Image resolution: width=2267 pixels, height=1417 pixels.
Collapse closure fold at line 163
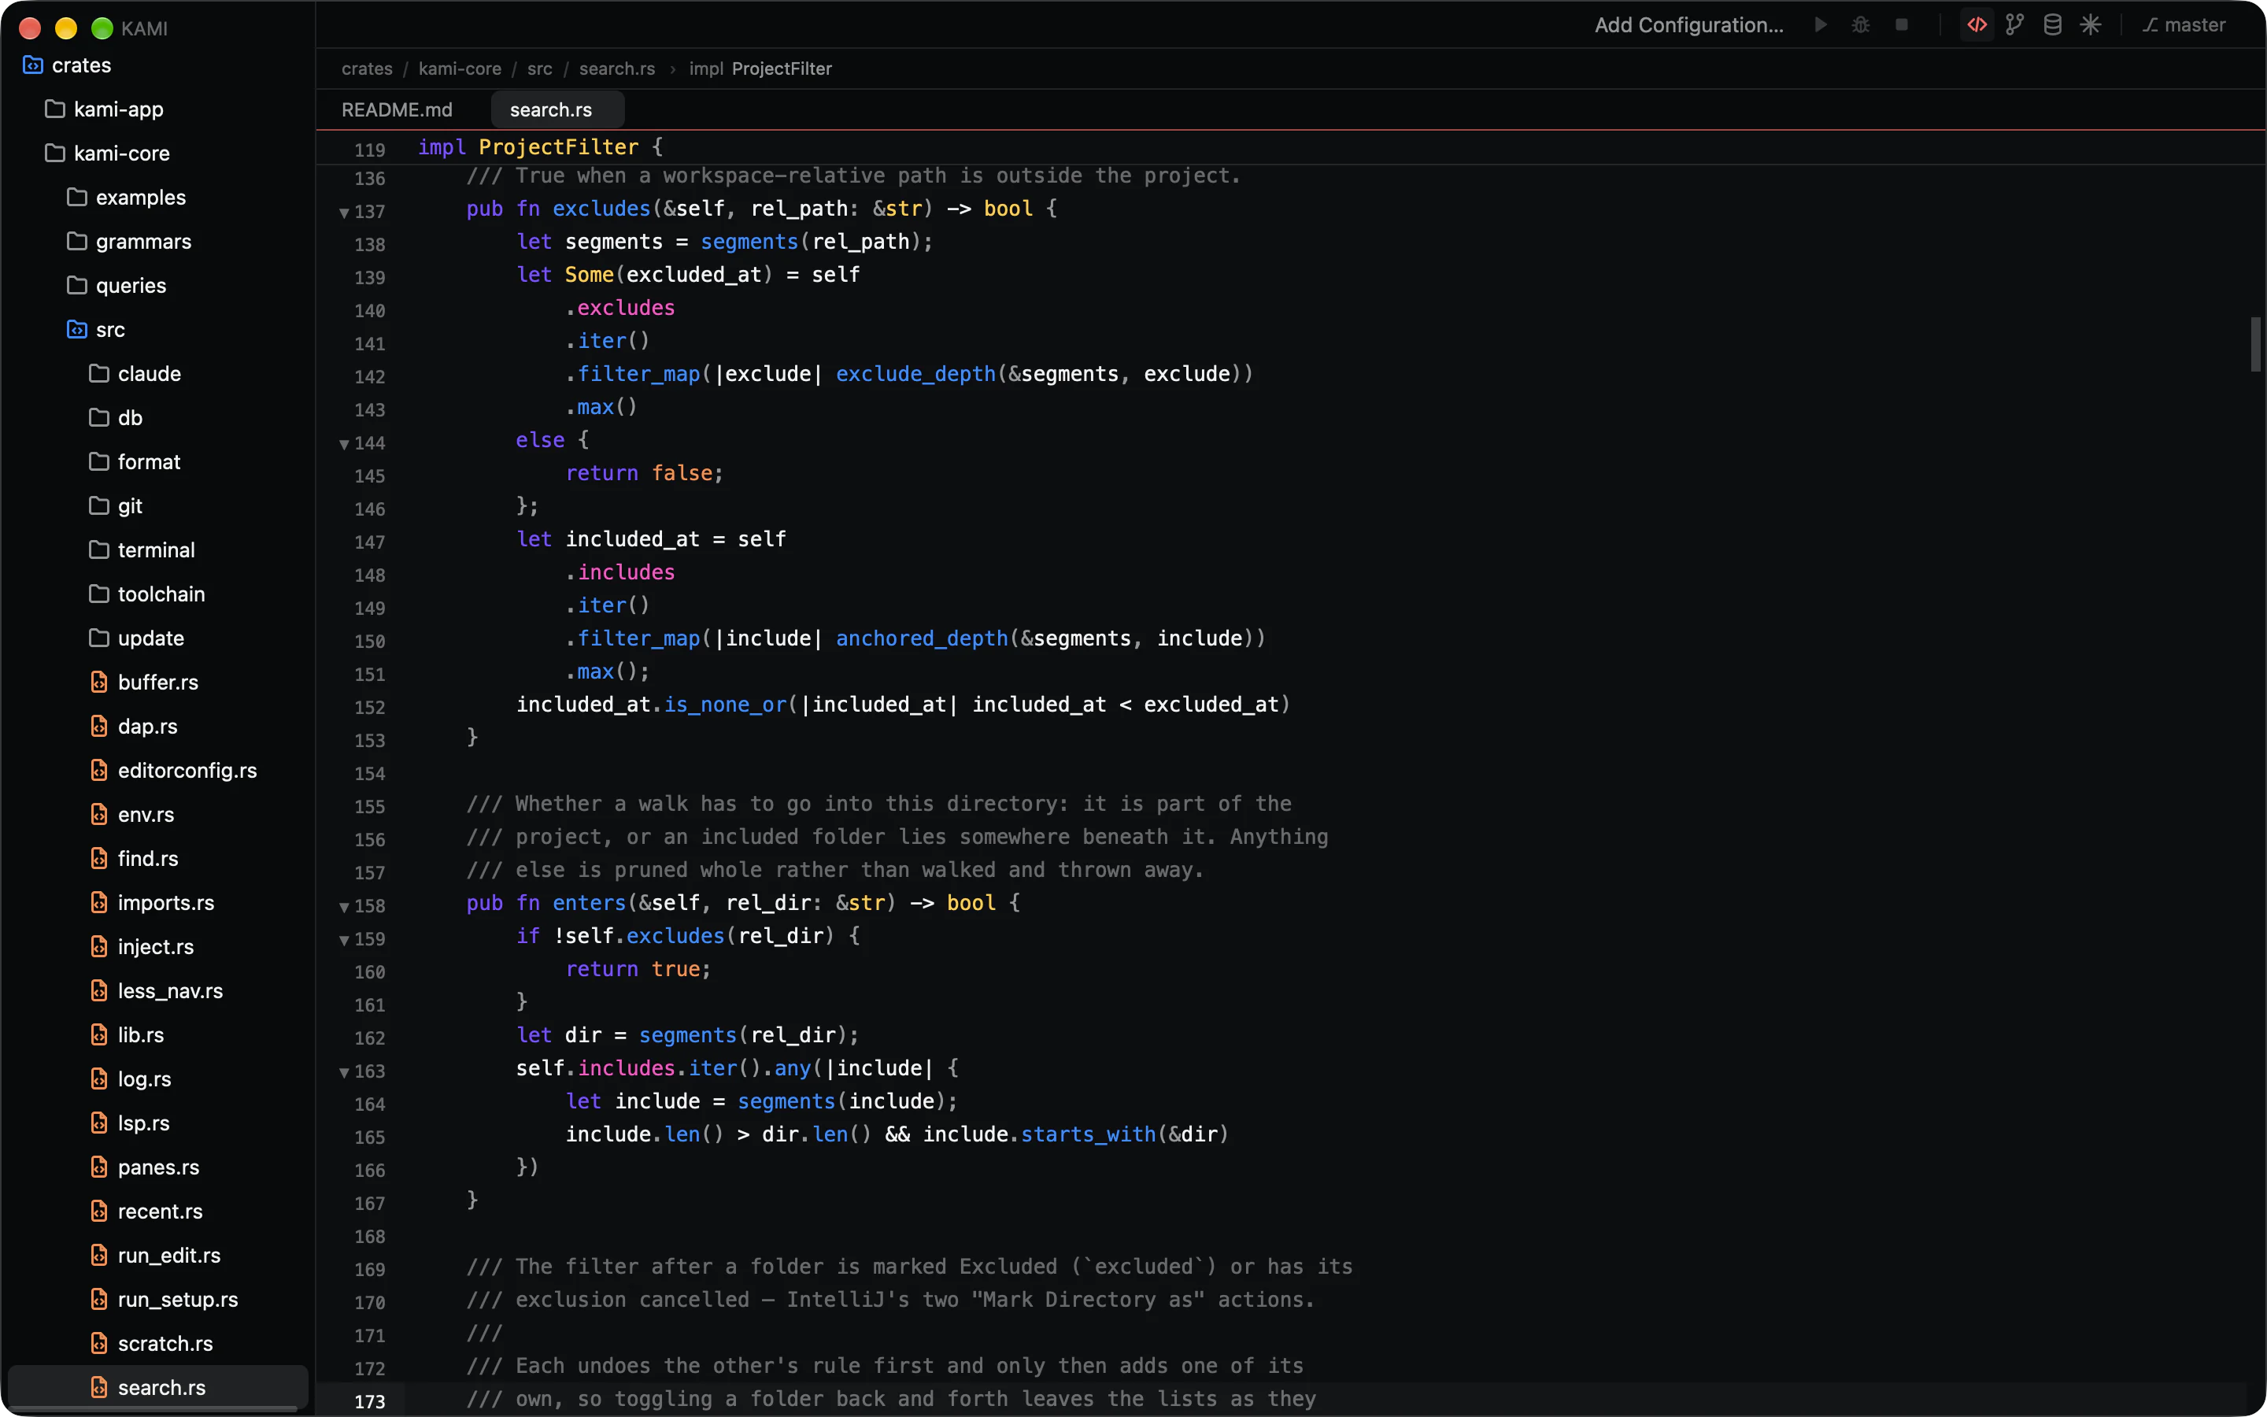(344, 1072)
